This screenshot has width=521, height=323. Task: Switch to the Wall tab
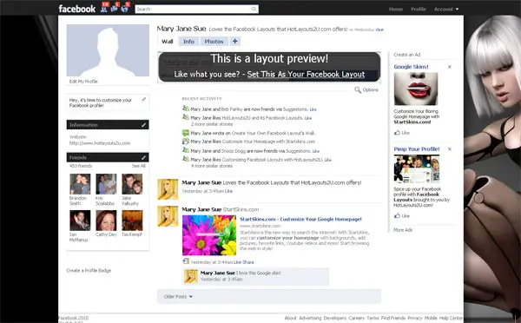tap(167, 42)
